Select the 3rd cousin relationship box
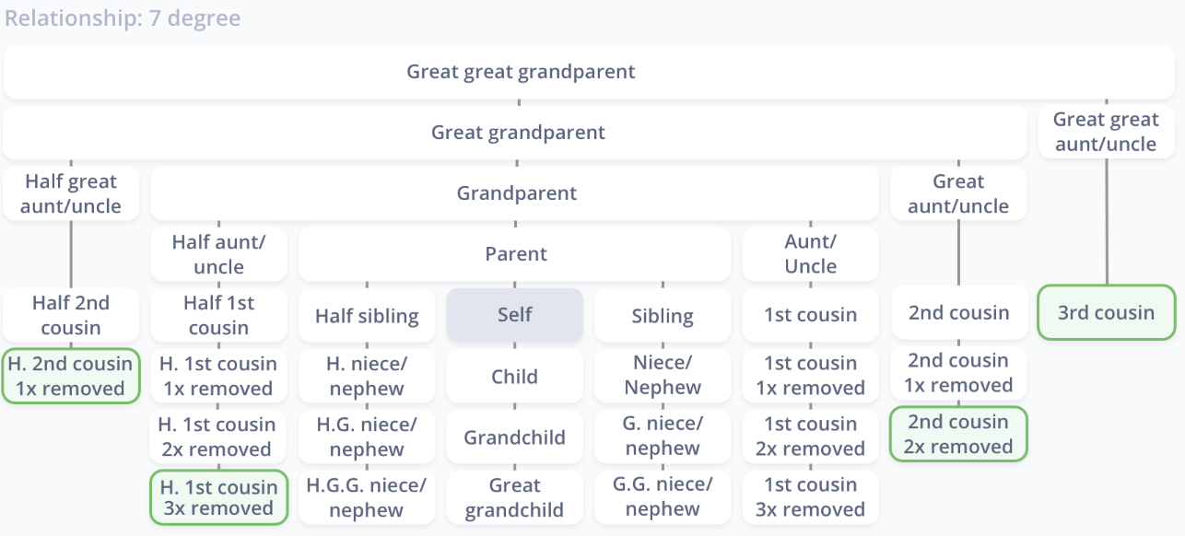Screen dimensions: 1185x536 1106,313
